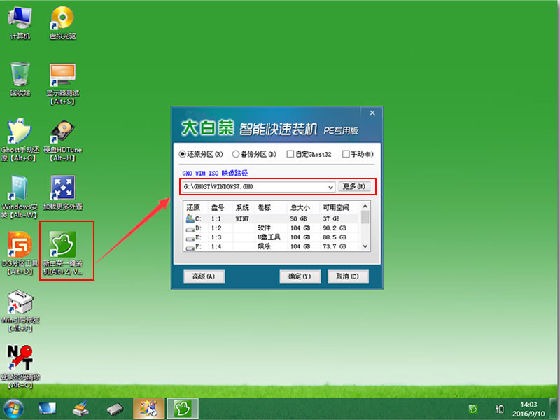
Task: Expand the image path dropdown arrow
Action: click(x=330, y=187)
